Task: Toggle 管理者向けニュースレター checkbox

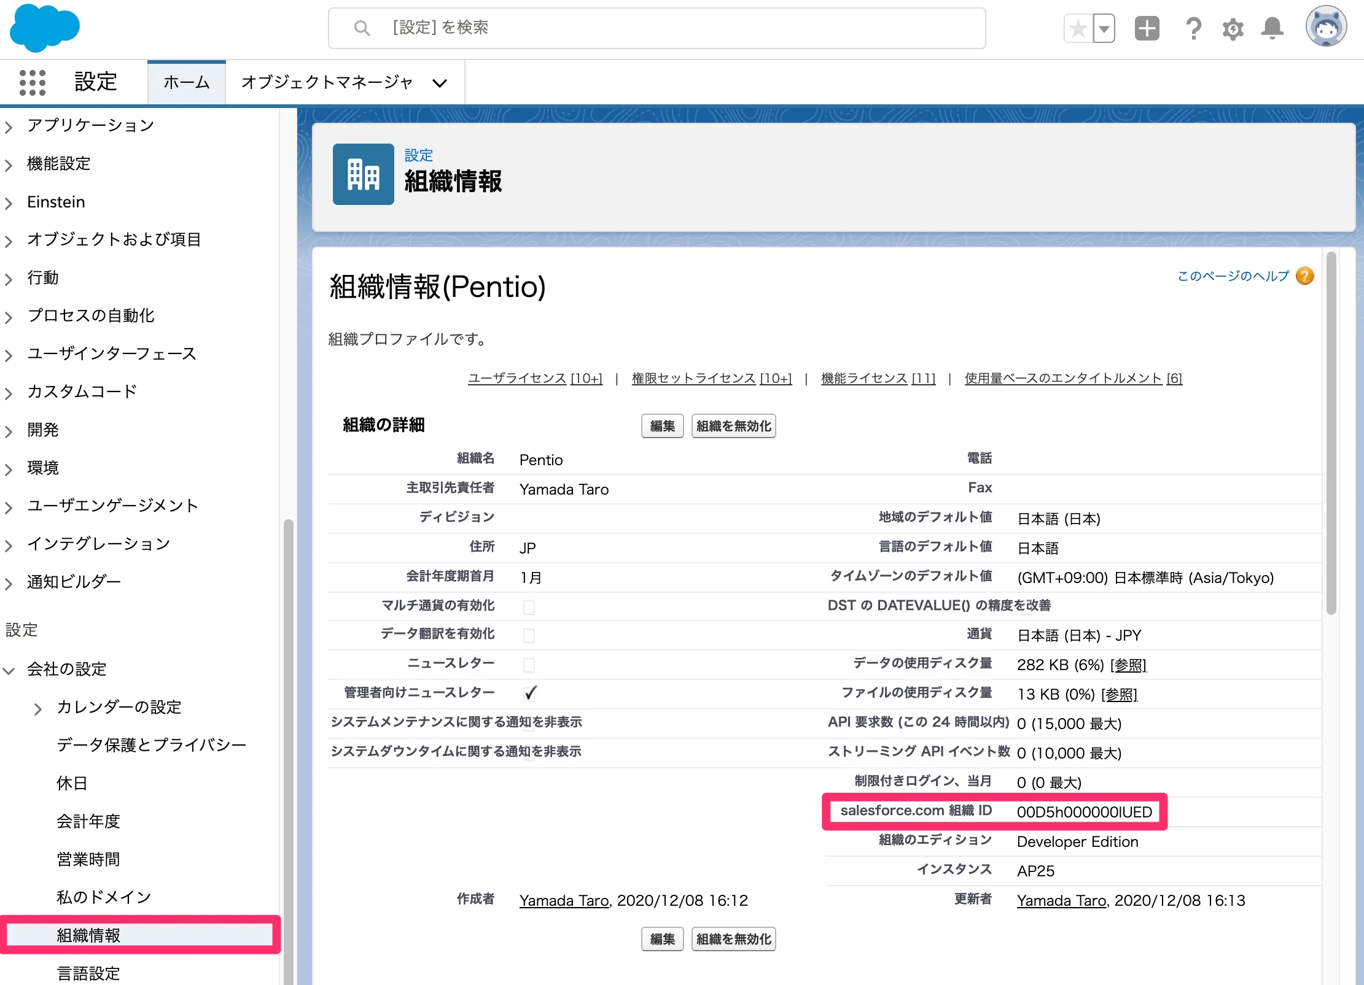Action: pyautogui.click(x=530, y=693)
